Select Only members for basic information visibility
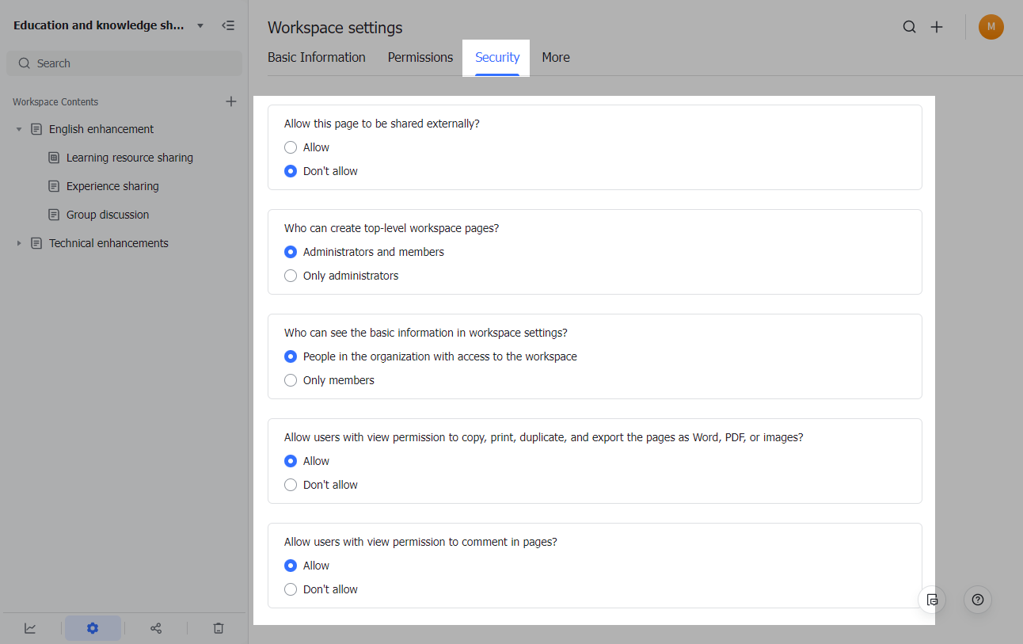The width and height of the screenshot is (1023, 644). [291, 379]
